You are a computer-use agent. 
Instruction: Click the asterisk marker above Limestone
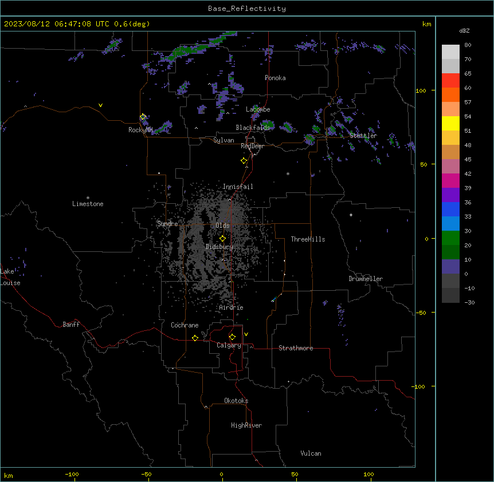(x=88, y=198)
